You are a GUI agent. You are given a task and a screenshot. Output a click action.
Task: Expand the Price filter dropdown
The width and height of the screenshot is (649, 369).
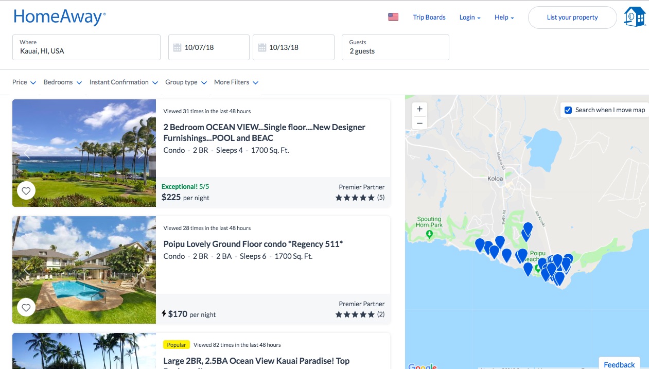pyautogui.click(x=24, y=82)
